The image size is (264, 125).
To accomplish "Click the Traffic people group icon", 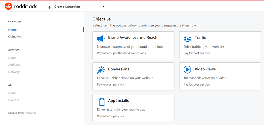I will point(188,39).
